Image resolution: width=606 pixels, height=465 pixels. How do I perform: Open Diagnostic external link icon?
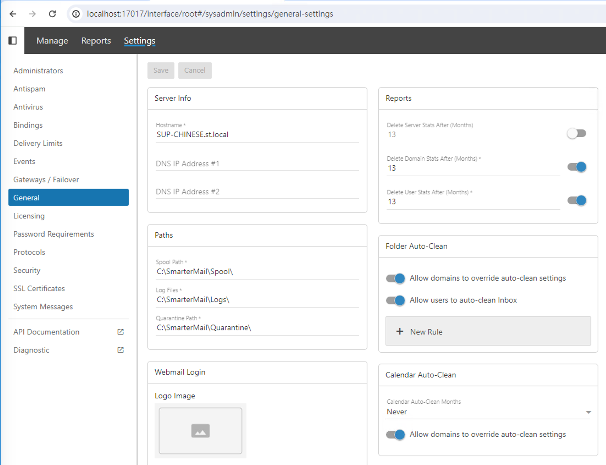pos(120,350)
